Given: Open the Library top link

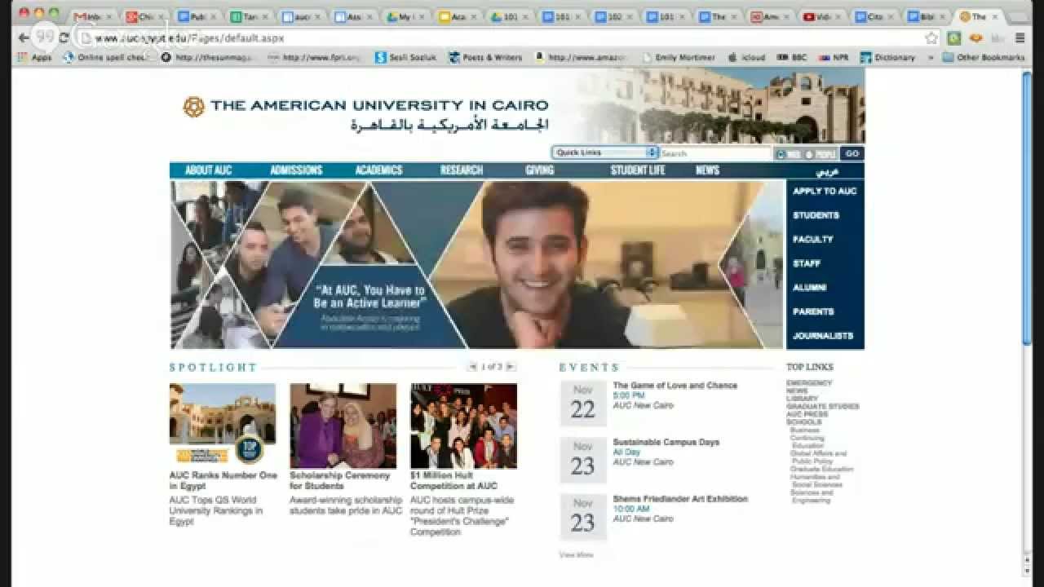Looking at the screenshot, I should coord(802,399).
